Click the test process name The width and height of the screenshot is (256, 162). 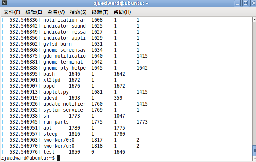[x=49, y=152]
